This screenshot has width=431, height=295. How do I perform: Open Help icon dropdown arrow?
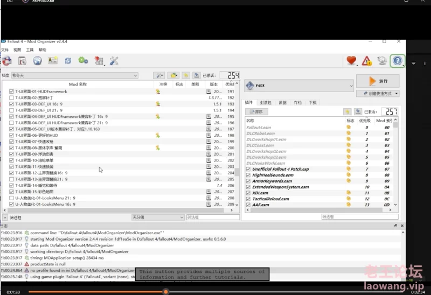click(403, 65)
